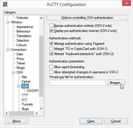Collapse the Connection tree node
This screenshot has width=133, height=128.
tap(8, 50)
